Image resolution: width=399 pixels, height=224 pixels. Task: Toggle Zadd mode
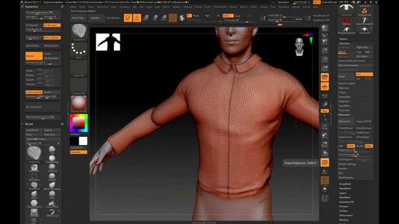(228, 16)
